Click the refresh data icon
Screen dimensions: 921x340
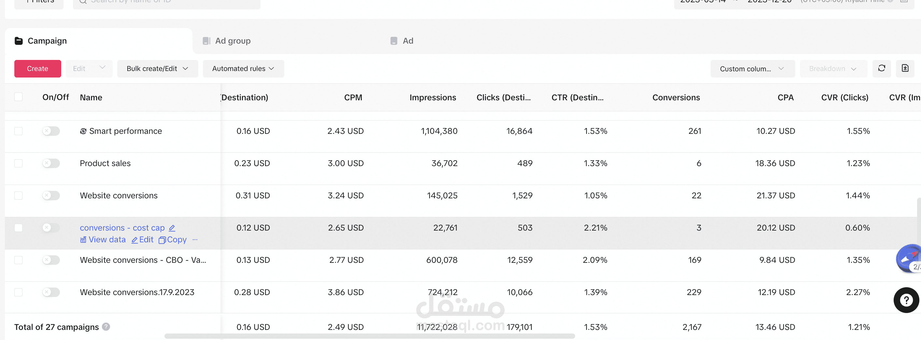click(881, 68)
